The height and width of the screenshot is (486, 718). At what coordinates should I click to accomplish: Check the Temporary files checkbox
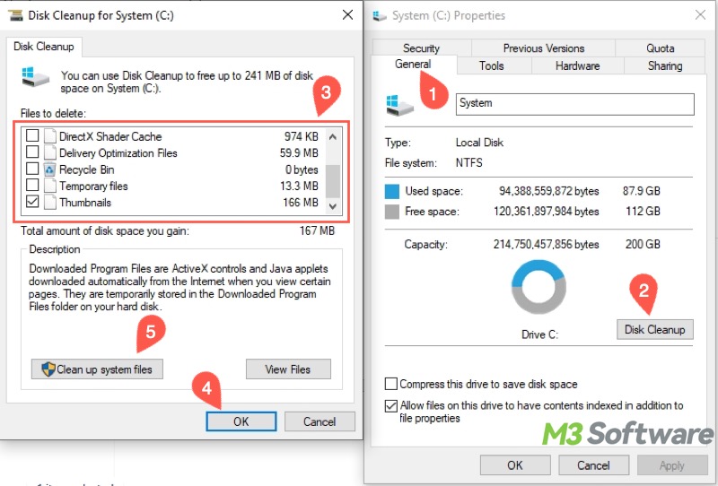(32, 187)
